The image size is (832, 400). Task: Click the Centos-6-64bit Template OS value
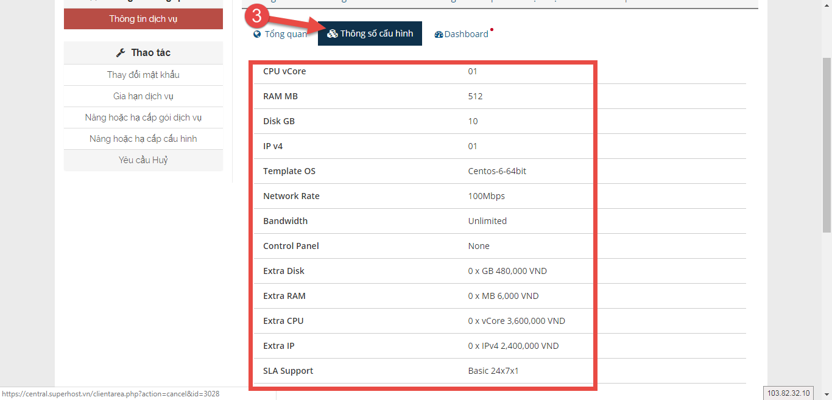497,171
